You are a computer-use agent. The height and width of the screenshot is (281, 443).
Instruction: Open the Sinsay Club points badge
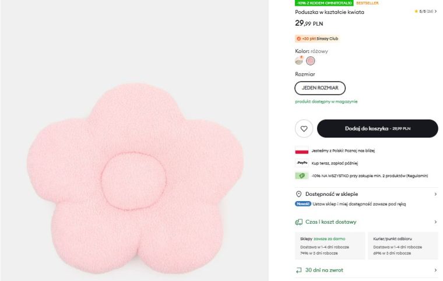[x=317, y=38]
